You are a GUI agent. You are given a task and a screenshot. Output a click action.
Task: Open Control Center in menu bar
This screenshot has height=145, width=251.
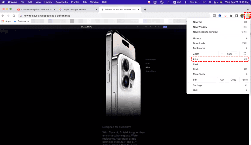click(215, 2)
